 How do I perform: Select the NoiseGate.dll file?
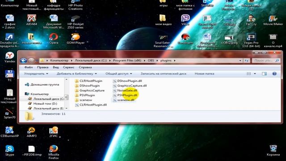coord(125,90)
